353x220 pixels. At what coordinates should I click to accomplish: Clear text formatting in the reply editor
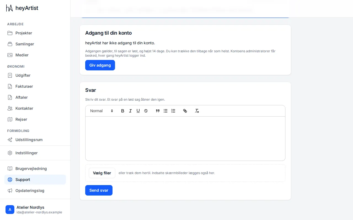click(x=197, y=111)
